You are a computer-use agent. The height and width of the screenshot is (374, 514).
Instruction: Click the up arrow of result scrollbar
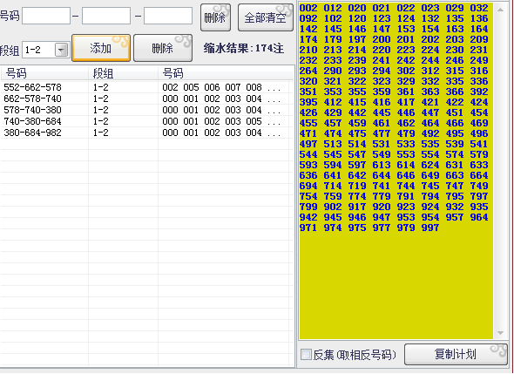point(500,10)
